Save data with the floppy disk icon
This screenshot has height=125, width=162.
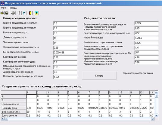(x=7, y=13)
